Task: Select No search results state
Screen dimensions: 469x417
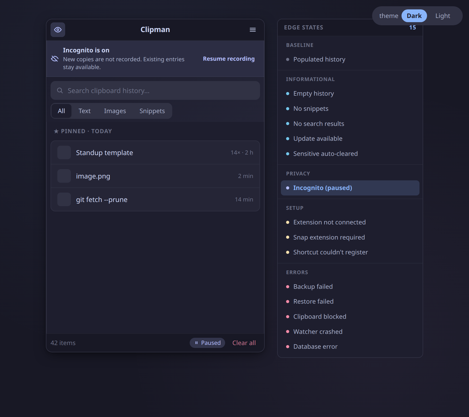Action: click(x=350, y=124)
